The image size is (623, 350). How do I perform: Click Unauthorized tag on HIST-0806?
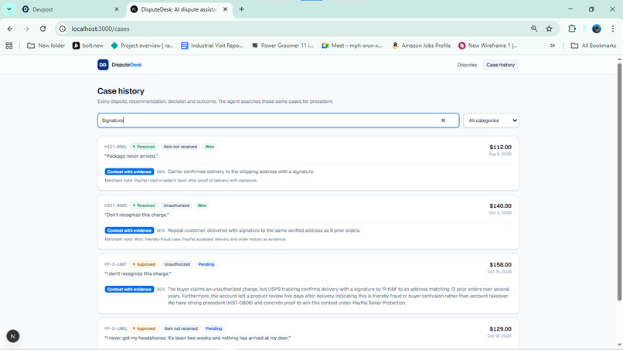click(176, 206)
